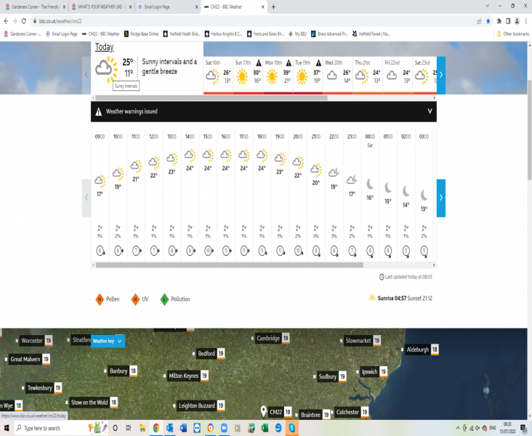
Task: Click the UV level indicator icon
Action: 135,299
